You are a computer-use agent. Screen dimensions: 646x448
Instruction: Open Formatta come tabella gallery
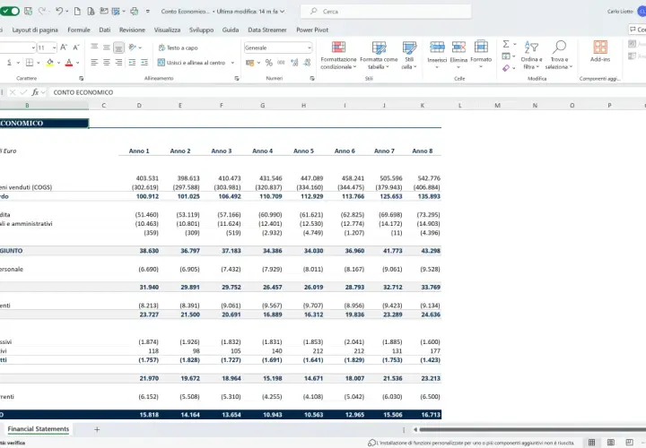[379, 56]
